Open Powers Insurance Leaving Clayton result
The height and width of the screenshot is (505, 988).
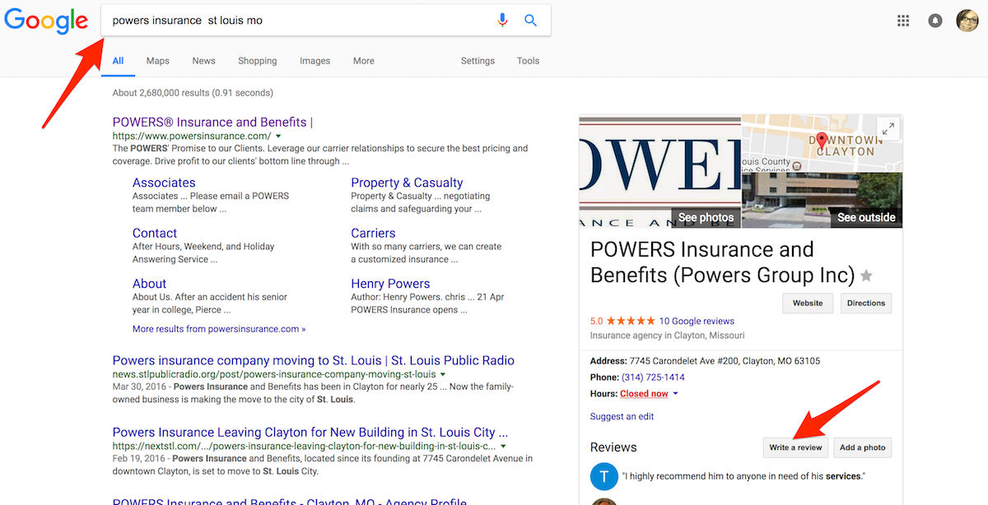pos(310,432)
